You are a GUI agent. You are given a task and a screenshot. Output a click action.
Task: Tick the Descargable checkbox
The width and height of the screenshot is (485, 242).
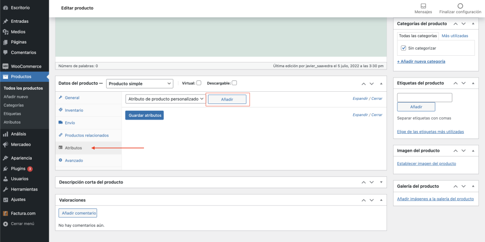pos(234,83)
